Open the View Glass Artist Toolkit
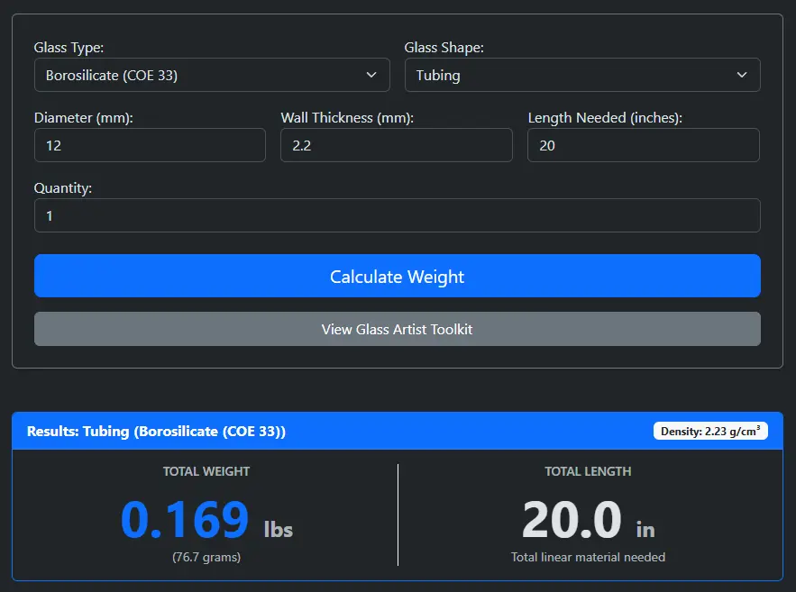 coord(398,328)
